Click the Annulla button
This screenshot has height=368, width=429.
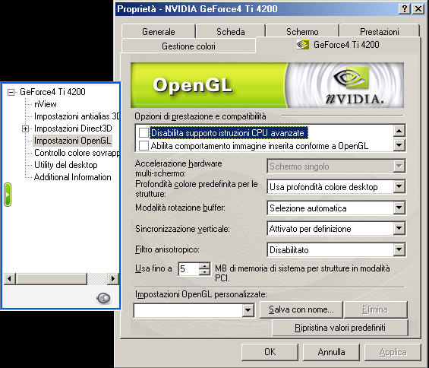point(331,352)
